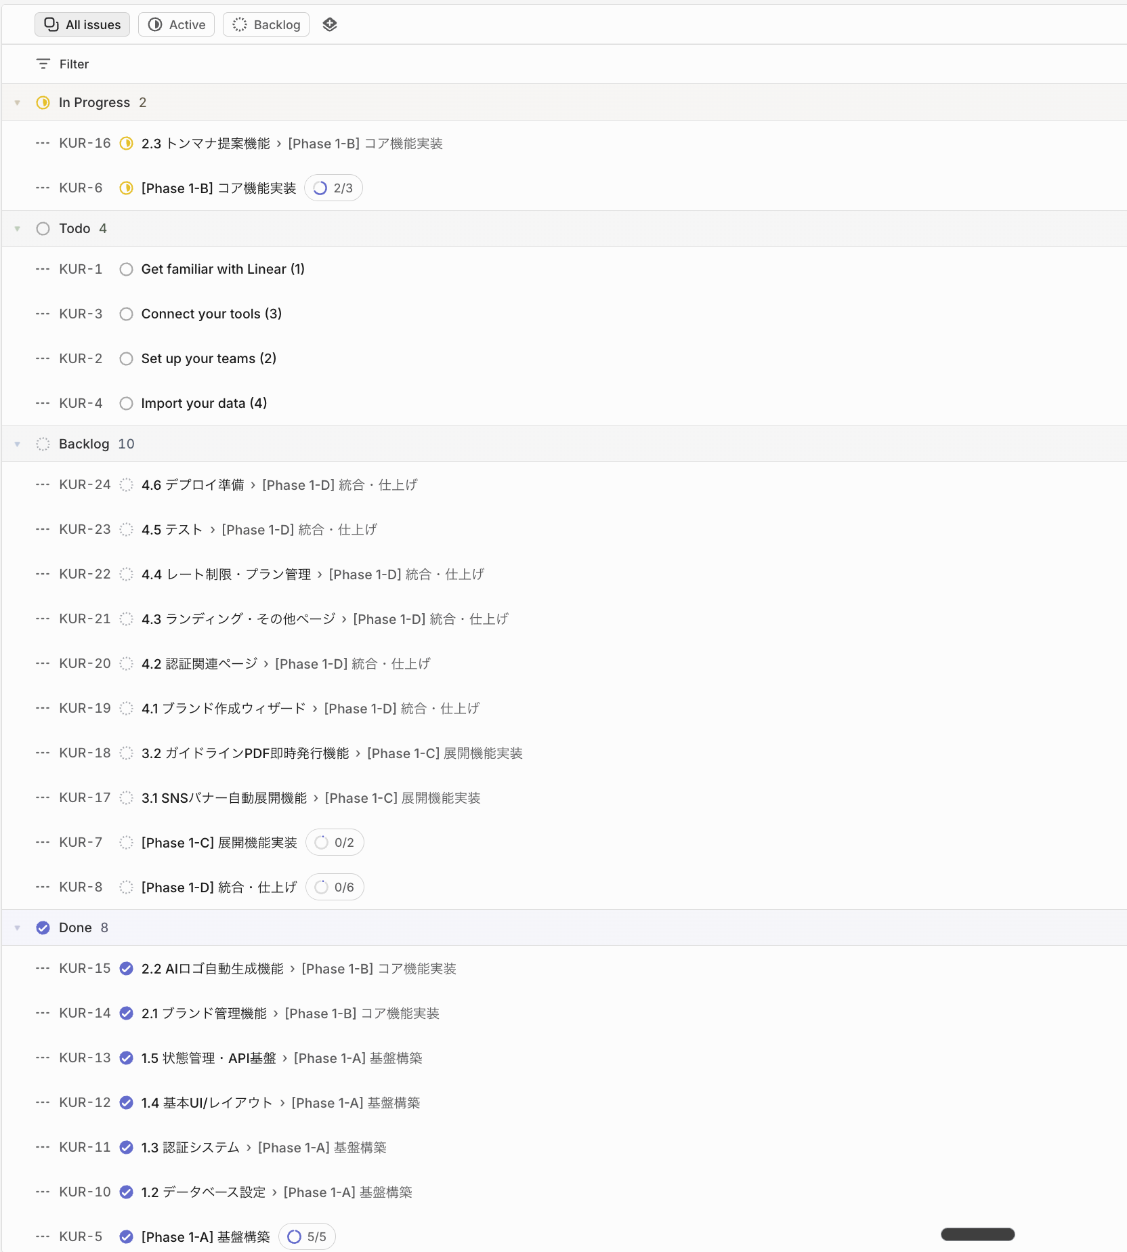1127x1252 pixels.
Task: Open status icon for KUR-24 backlog issue
Action: click(x=126, y=485)
